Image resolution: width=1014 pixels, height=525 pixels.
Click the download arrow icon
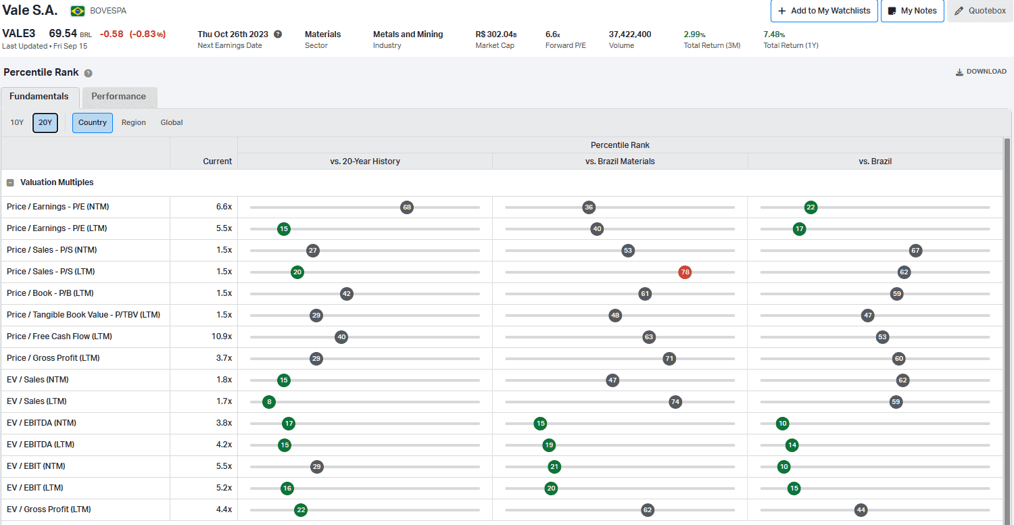pos(959,72)
